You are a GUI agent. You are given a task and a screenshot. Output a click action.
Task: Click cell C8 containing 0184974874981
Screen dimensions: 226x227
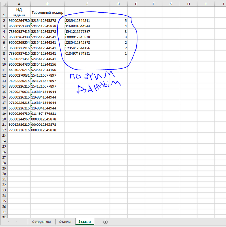pos(87,53)
